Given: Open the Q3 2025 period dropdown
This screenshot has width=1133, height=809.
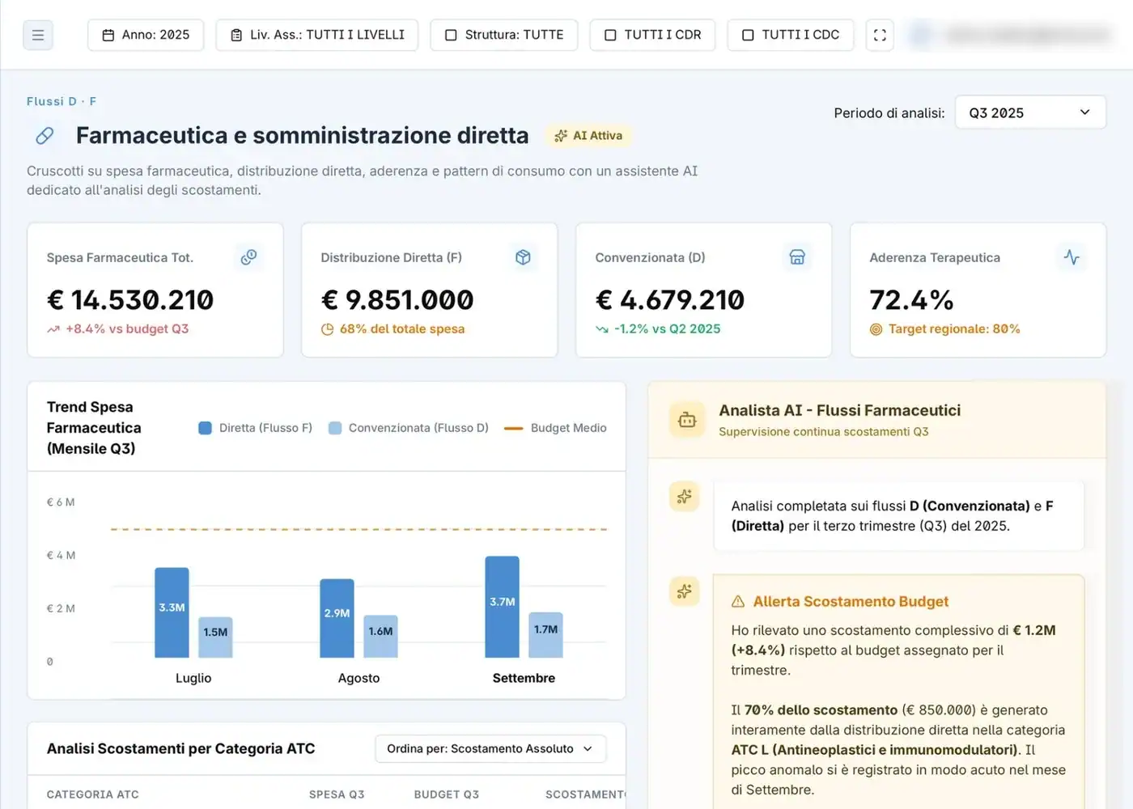Looking at the screenshot, I should click(x=1030, y=112).
